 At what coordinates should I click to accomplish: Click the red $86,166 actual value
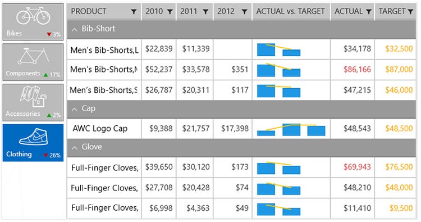click(357, 69)
